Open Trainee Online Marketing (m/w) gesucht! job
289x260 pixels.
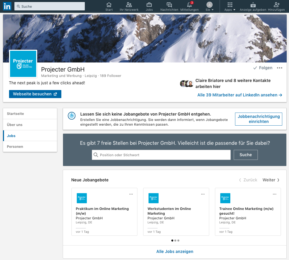pyautogui.click(x=246, y=211)
